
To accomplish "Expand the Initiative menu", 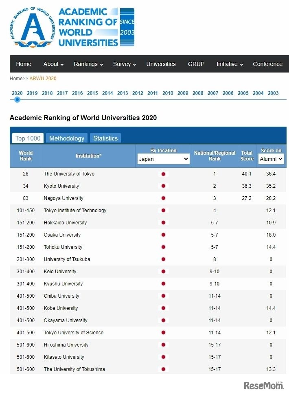I will coord(230,64).
